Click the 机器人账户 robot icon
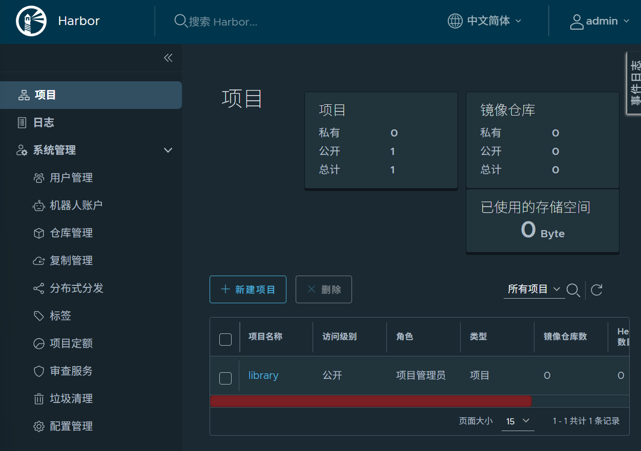This screenshot has height=451, width=641. click(38, 206)
